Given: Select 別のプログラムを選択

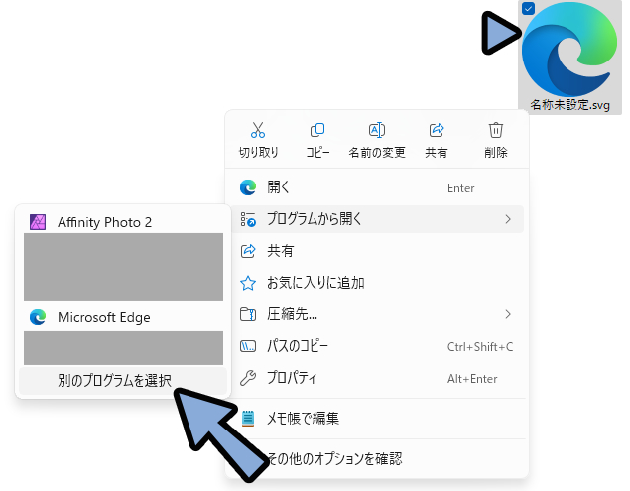Looking at the screenshot, I should pyautogui.click(x=123, y=380).
